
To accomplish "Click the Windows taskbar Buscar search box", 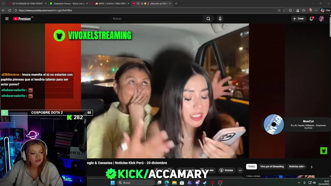I will point(136,183).
